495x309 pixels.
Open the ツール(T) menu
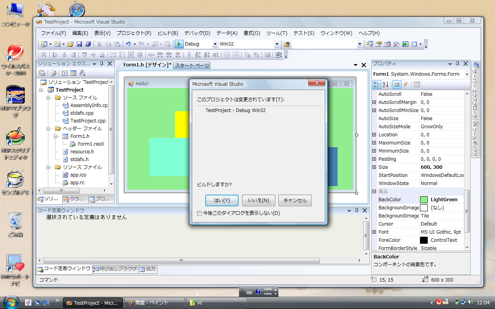click(277, 33)
